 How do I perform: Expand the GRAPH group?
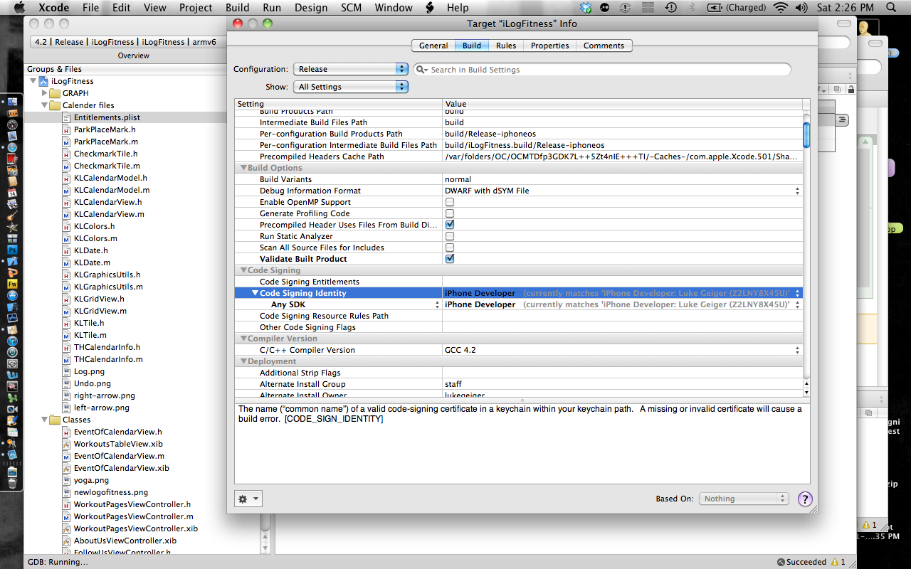pyautogui.click(x=44, y=93)
